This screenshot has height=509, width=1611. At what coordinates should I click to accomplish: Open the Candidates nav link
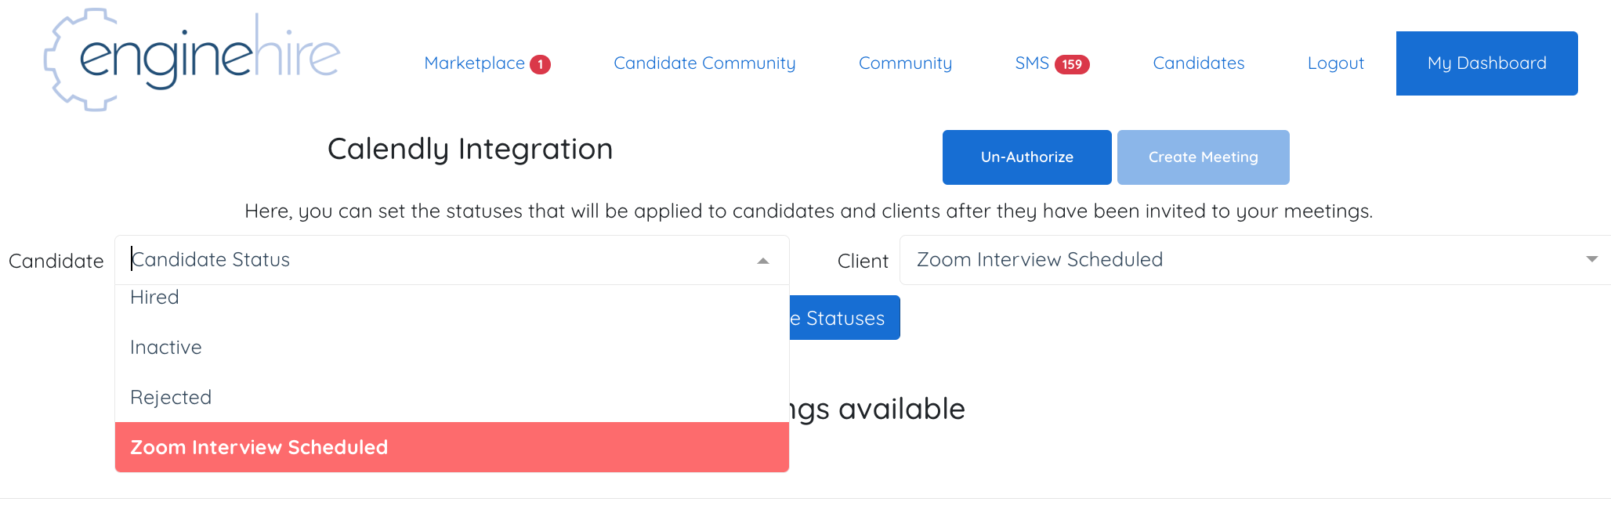pyautogui.click(x=1198, y=63)
